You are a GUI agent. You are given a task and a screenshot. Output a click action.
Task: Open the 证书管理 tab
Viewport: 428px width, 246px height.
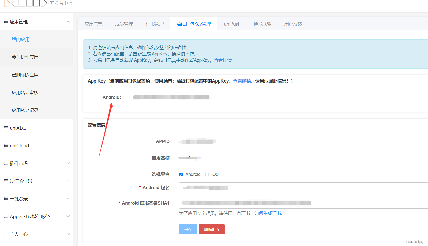pos(155,24)
